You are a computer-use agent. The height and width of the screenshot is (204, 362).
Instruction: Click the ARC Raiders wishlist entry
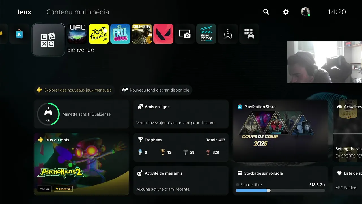pos(346,188)
